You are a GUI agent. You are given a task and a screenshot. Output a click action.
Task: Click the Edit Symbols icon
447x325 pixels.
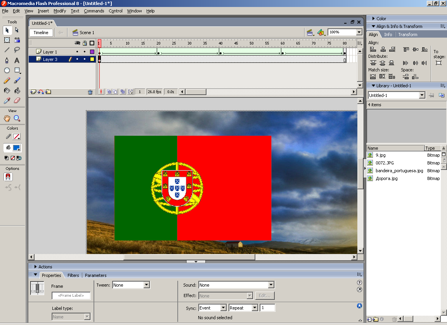click(321, 33)
